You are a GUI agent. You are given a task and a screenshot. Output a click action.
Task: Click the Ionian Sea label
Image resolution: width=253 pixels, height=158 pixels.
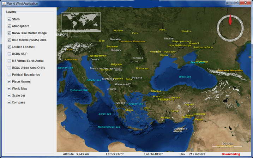(x=105, y=114)
